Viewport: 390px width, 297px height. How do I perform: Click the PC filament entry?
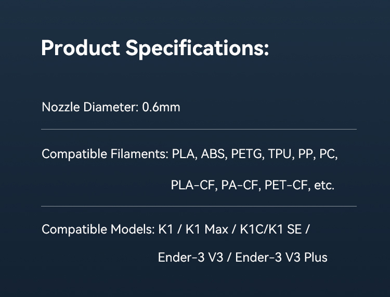click(x=327, y=154)
